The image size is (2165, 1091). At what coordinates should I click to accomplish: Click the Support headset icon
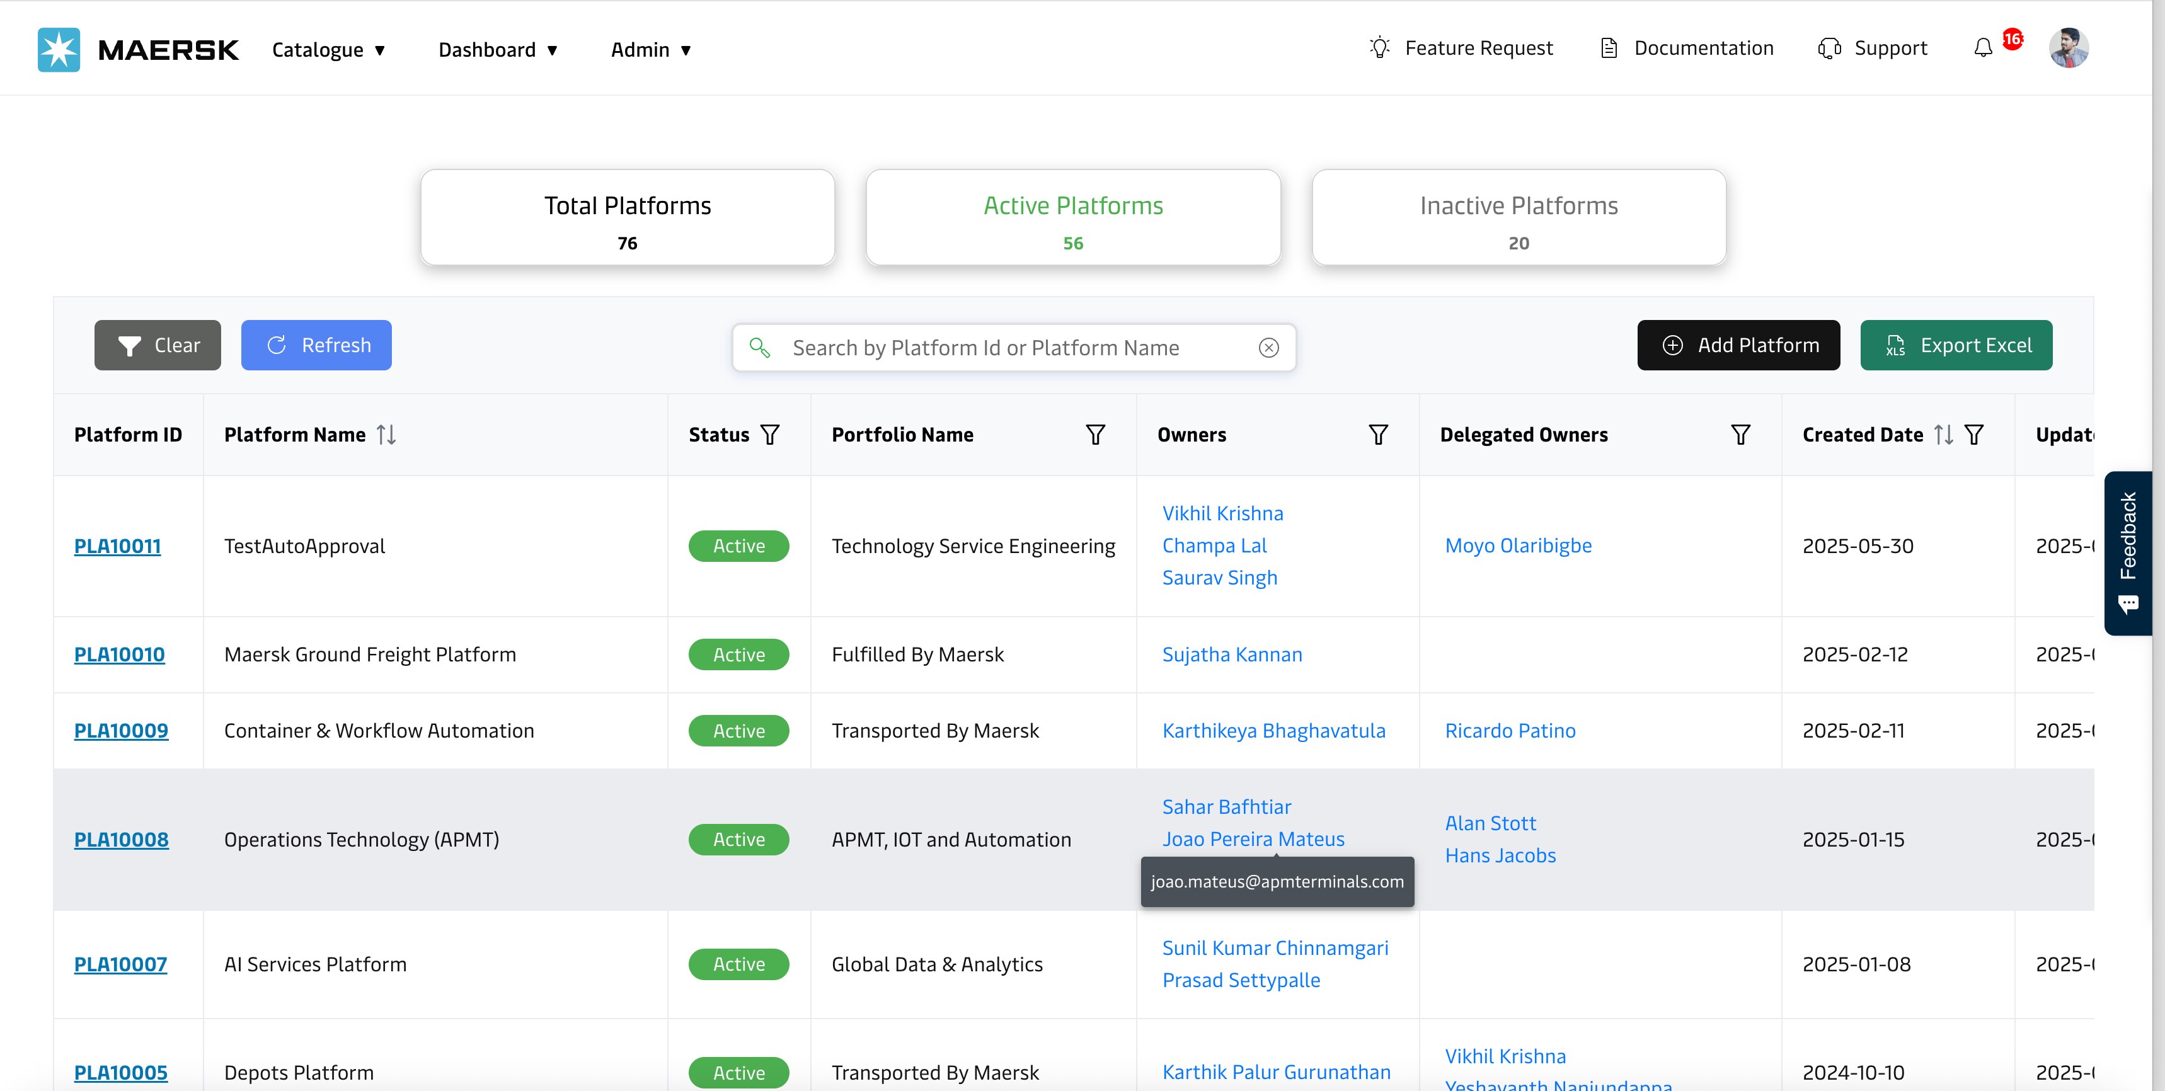(x=1830, y=48)
